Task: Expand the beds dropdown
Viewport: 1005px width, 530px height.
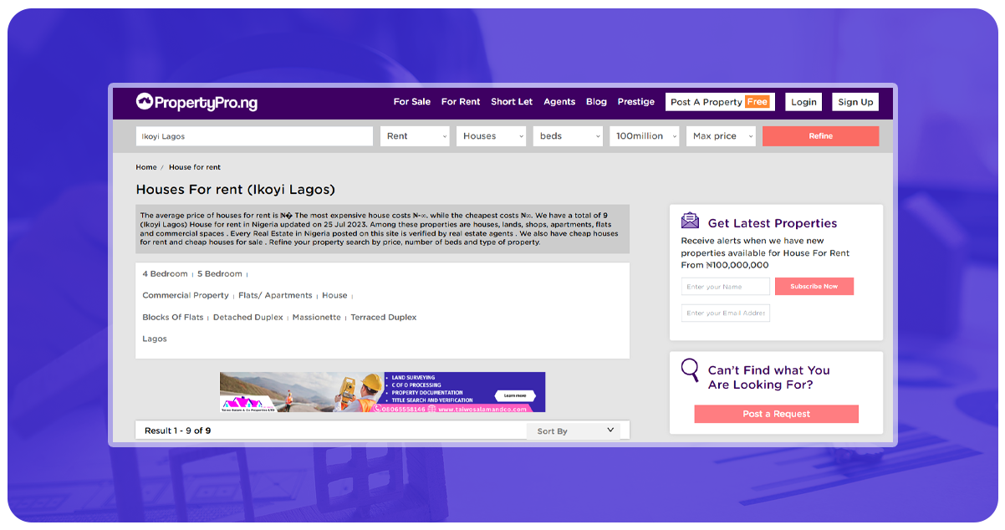Action: click(x=568, y=136)
